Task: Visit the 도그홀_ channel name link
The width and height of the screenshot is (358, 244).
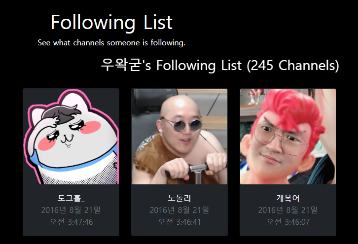Action: [x=71, y=198]
